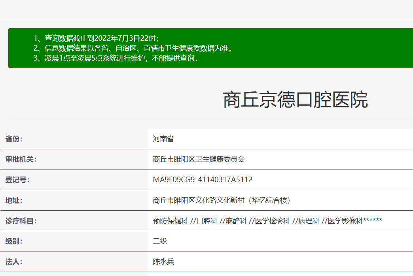
Task: Click the value 商丘市睢阳区卫生健康委员会
Action: (199, 159)
